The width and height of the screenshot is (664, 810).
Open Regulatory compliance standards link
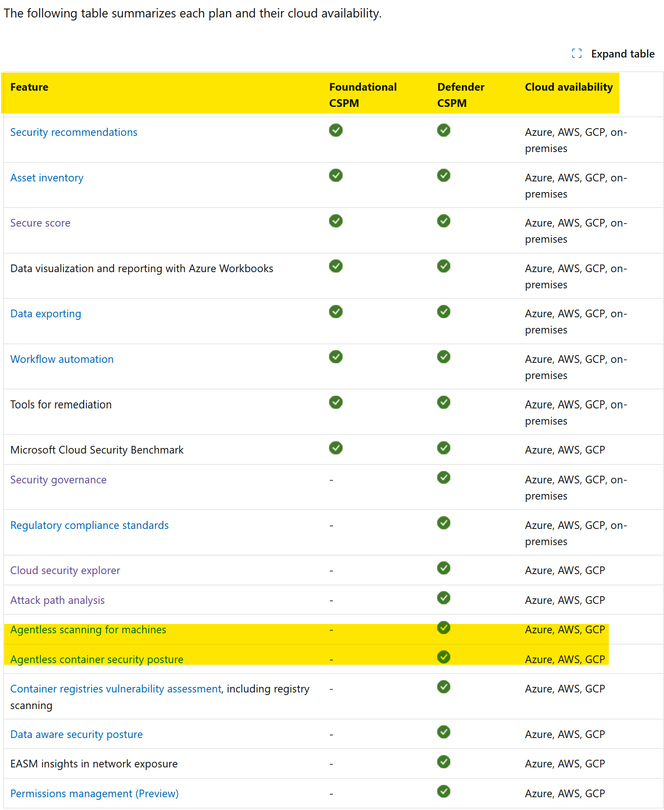[x=89, y=526]
